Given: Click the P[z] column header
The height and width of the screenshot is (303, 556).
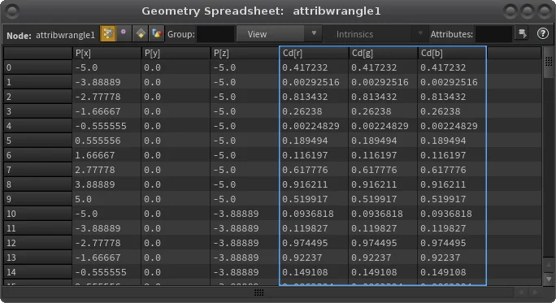Looking at the screenshot, I should pos(245,53).
